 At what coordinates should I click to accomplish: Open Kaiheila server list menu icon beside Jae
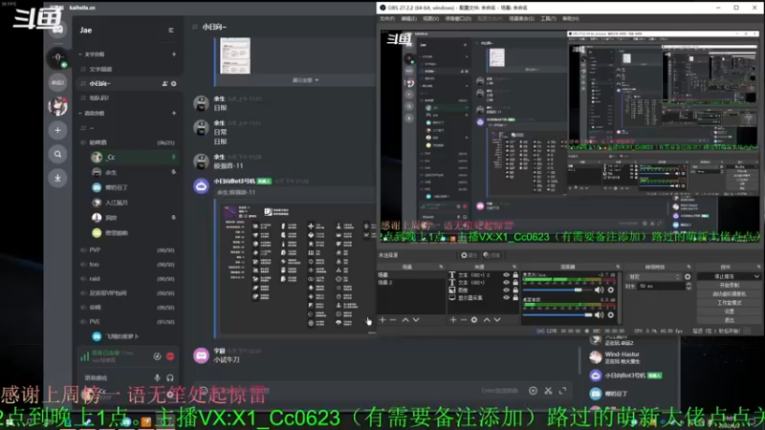[171, 31]
